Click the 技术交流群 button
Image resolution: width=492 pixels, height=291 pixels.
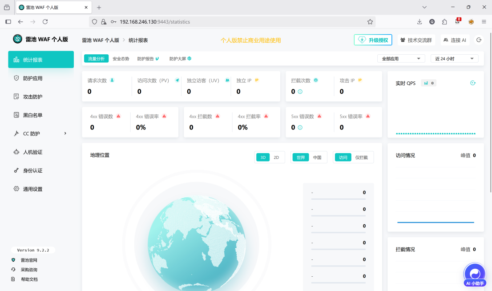[416, 40]
